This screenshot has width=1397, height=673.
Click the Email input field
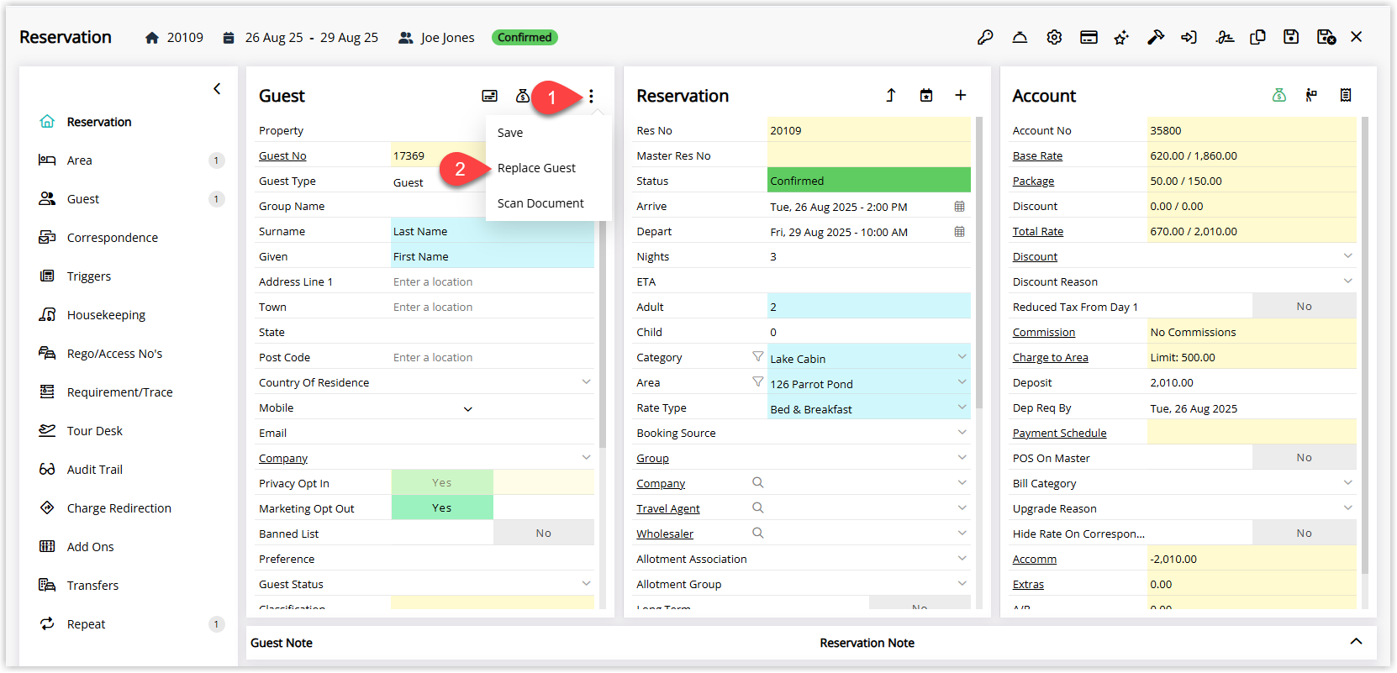coord(493,433)
